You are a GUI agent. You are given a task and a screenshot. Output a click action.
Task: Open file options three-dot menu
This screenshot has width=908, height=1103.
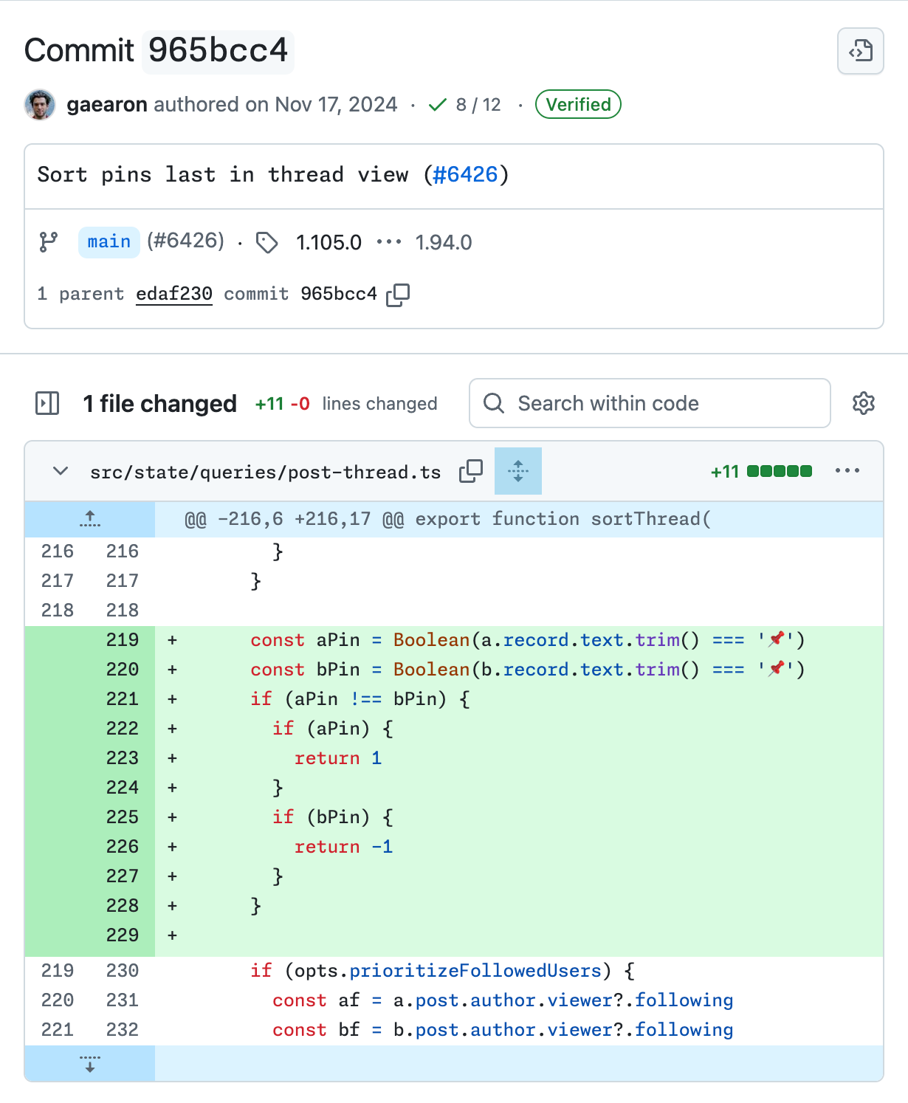click(847, 471)
